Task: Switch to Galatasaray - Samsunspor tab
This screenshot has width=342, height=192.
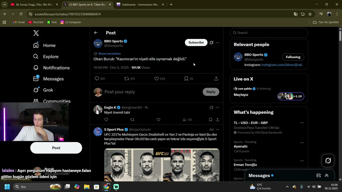Action: [x=140, y=5]
